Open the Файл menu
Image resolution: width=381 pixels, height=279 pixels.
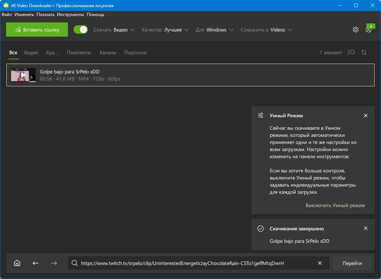tap(6, 15)
